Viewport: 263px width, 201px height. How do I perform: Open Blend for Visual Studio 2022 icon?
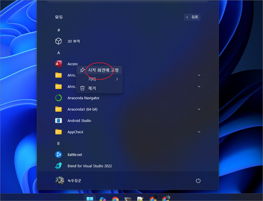point(58,166)
